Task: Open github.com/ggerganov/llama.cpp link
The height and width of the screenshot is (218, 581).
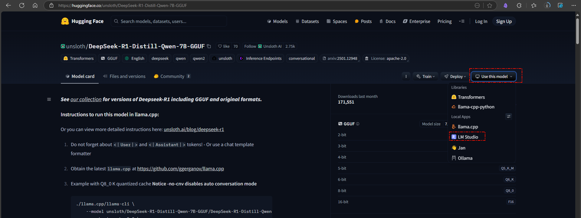Action: (181, 168)
